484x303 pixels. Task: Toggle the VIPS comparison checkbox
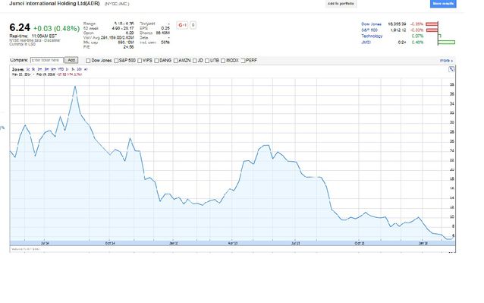[x=140, y=61]
